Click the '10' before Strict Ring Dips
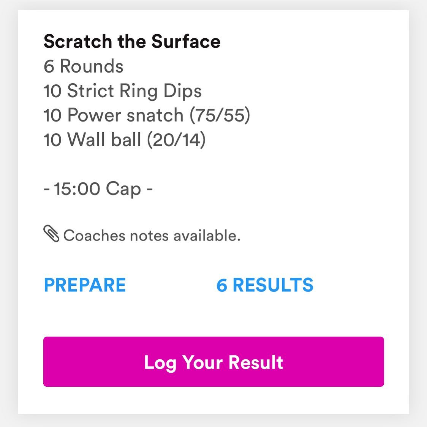427x427 pixels. (52, 91)
